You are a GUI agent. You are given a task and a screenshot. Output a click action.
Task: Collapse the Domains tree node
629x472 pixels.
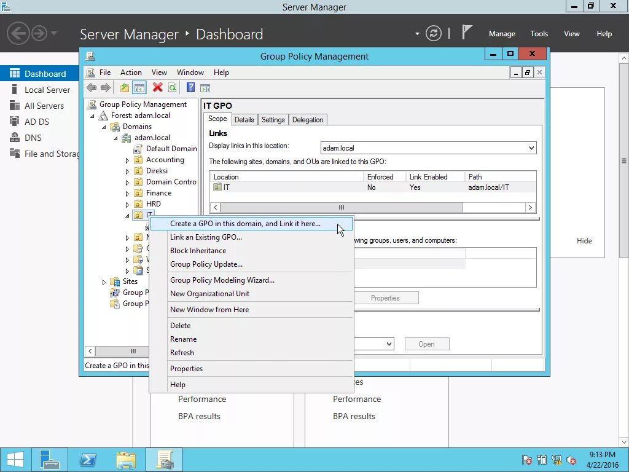104,127
